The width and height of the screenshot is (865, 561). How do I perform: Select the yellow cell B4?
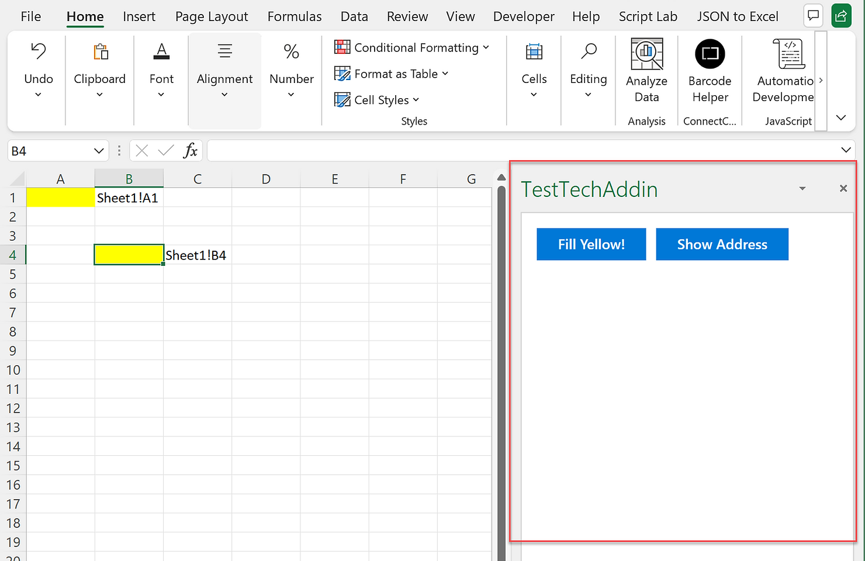coord(129,255)
